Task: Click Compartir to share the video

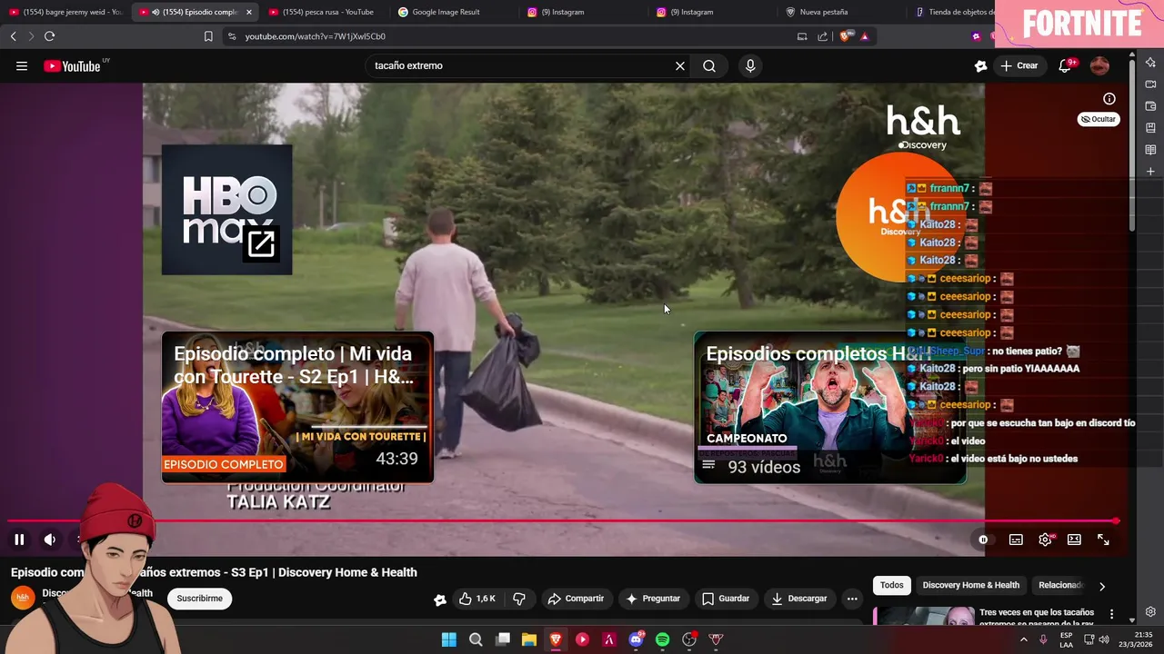Action: pyautogui.click(x=576, y=599)
